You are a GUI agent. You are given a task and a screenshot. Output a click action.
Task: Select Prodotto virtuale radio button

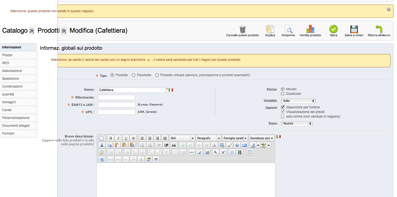pos(157,75)
